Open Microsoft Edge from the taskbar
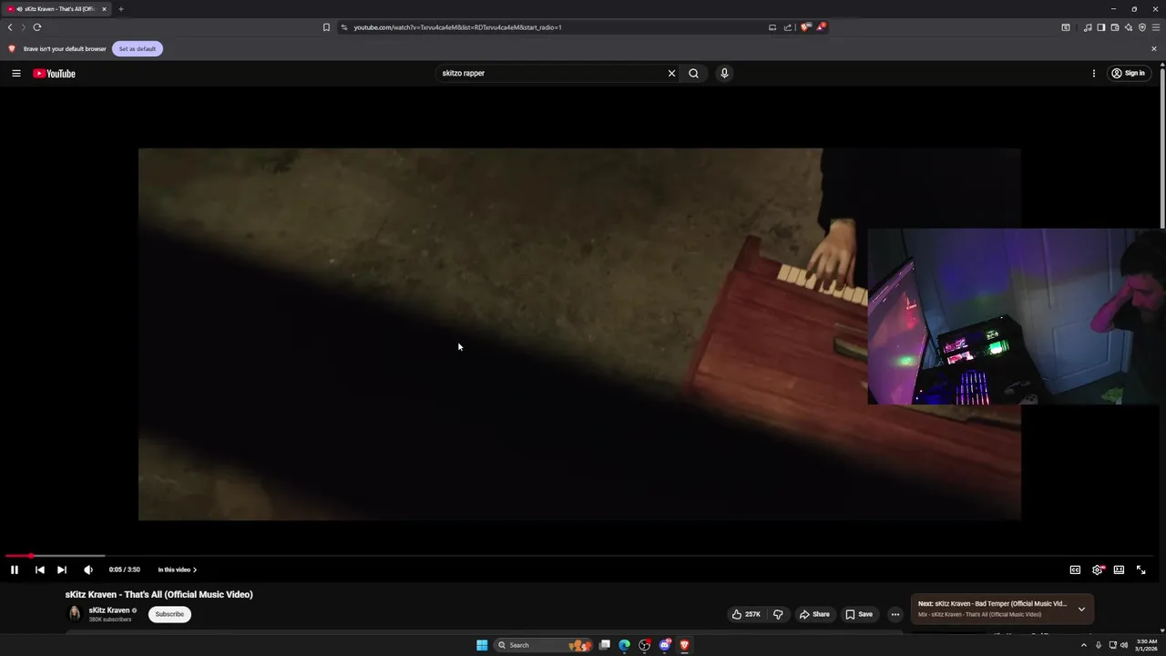Screen dimensions: 1166x656 click(624, 645)
